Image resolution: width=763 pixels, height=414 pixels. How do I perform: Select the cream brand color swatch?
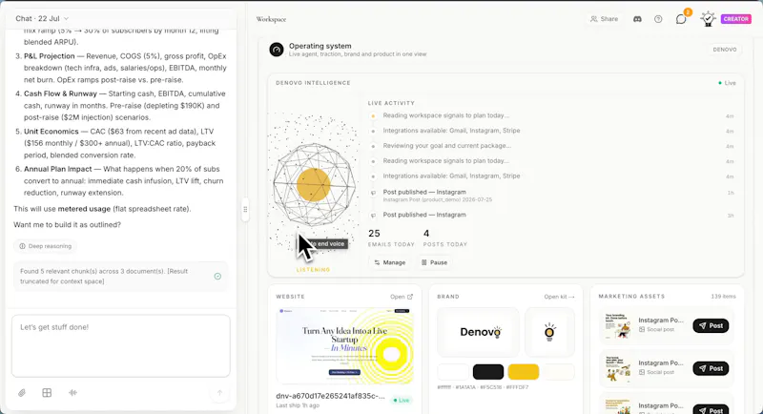[x=559, y=372]
